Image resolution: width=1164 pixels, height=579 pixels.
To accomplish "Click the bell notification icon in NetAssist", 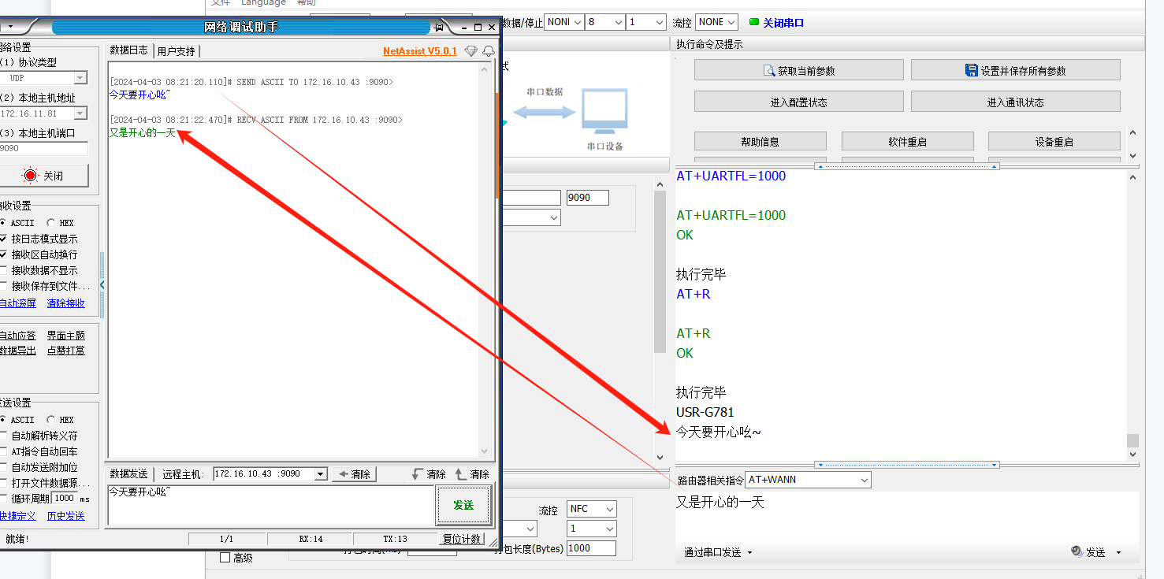I will pos(489,51).
